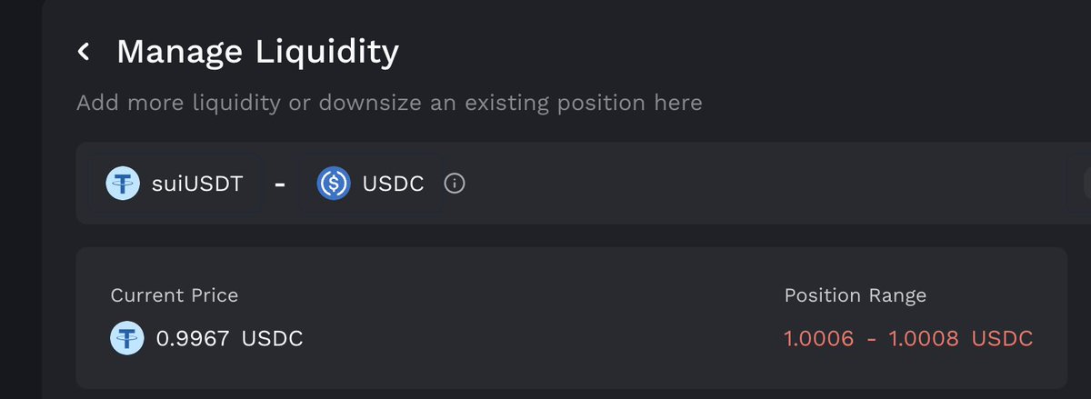Viewport: 1091px width, 399px height.
Task: Select the USDC token label in pair
Action: point(393,184)
